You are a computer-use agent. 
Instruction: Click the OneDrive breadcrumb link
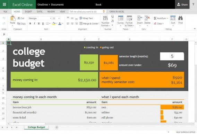pos(43,5)
